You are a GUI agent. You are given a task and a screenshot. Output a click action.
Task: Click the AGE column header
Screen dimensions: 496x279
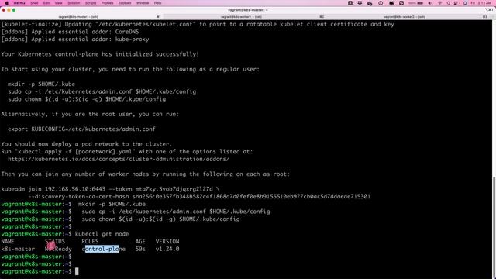click(140, 241)
